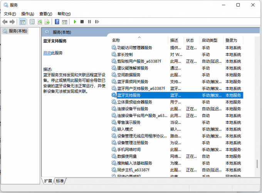The height and width of the screenshot is (193, 262).
Task: Open the 查看(V) menu
Action: [x=45, y=14]
